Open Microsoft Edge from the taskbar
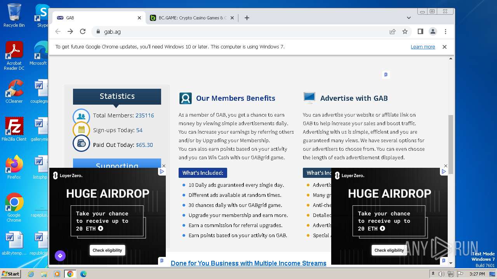 (83, 274)
